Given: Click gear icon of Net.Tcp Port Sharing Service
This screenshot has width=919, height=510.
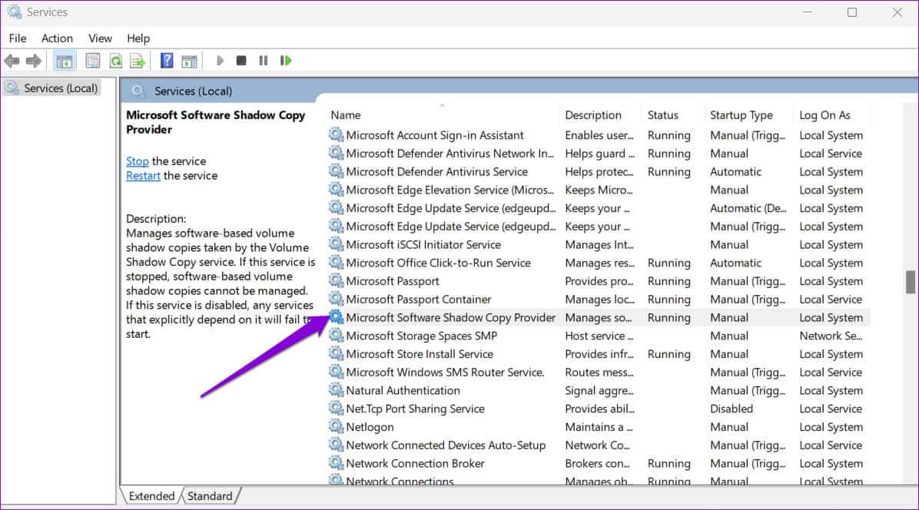Looking at the screenshot, I should (x=336, y=408).
